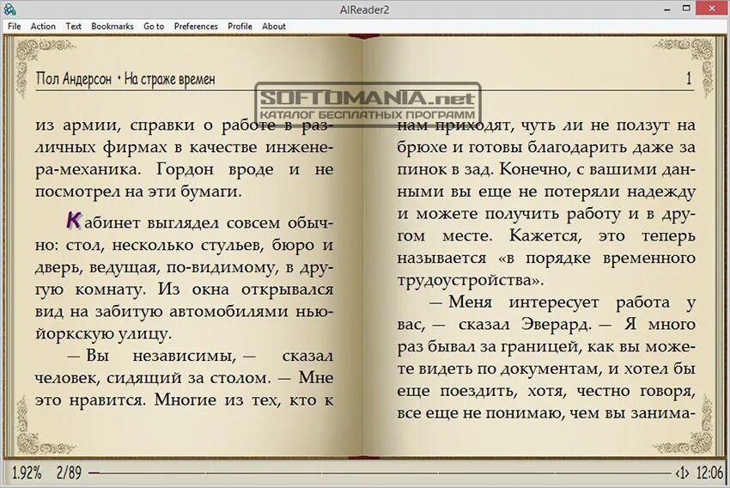Maximize the AlReader2 window

tap(686, 9)
